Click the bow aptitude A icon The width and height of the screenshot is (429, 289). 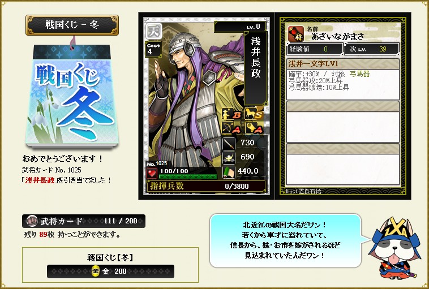click(231, 128)
